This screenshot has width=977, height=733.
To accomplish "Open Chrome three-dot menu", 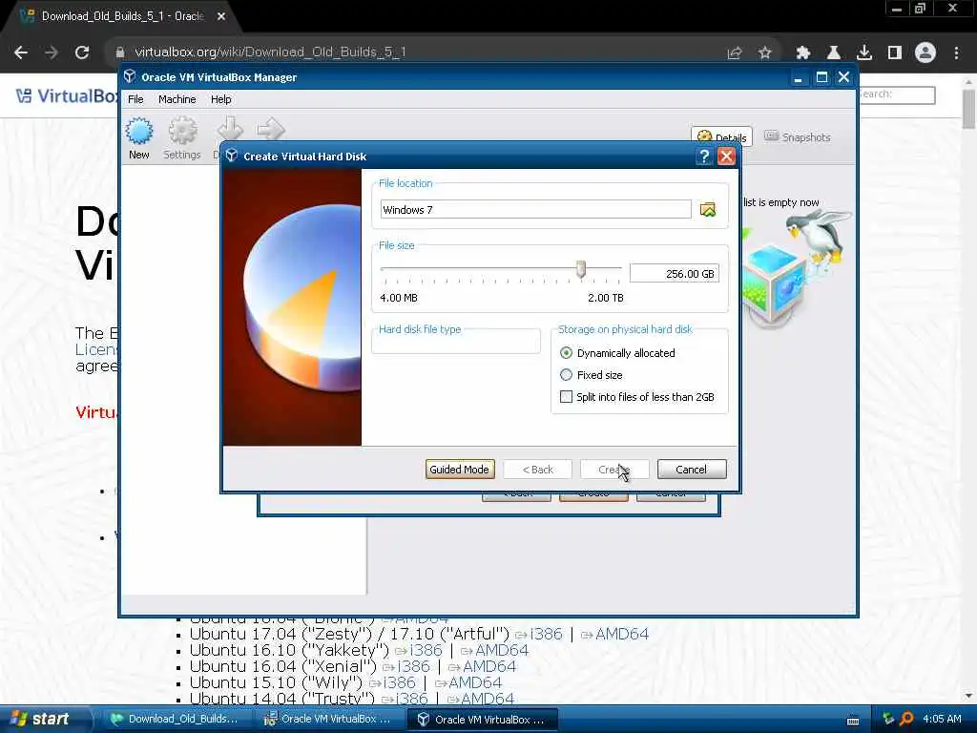I will point(956,52).
